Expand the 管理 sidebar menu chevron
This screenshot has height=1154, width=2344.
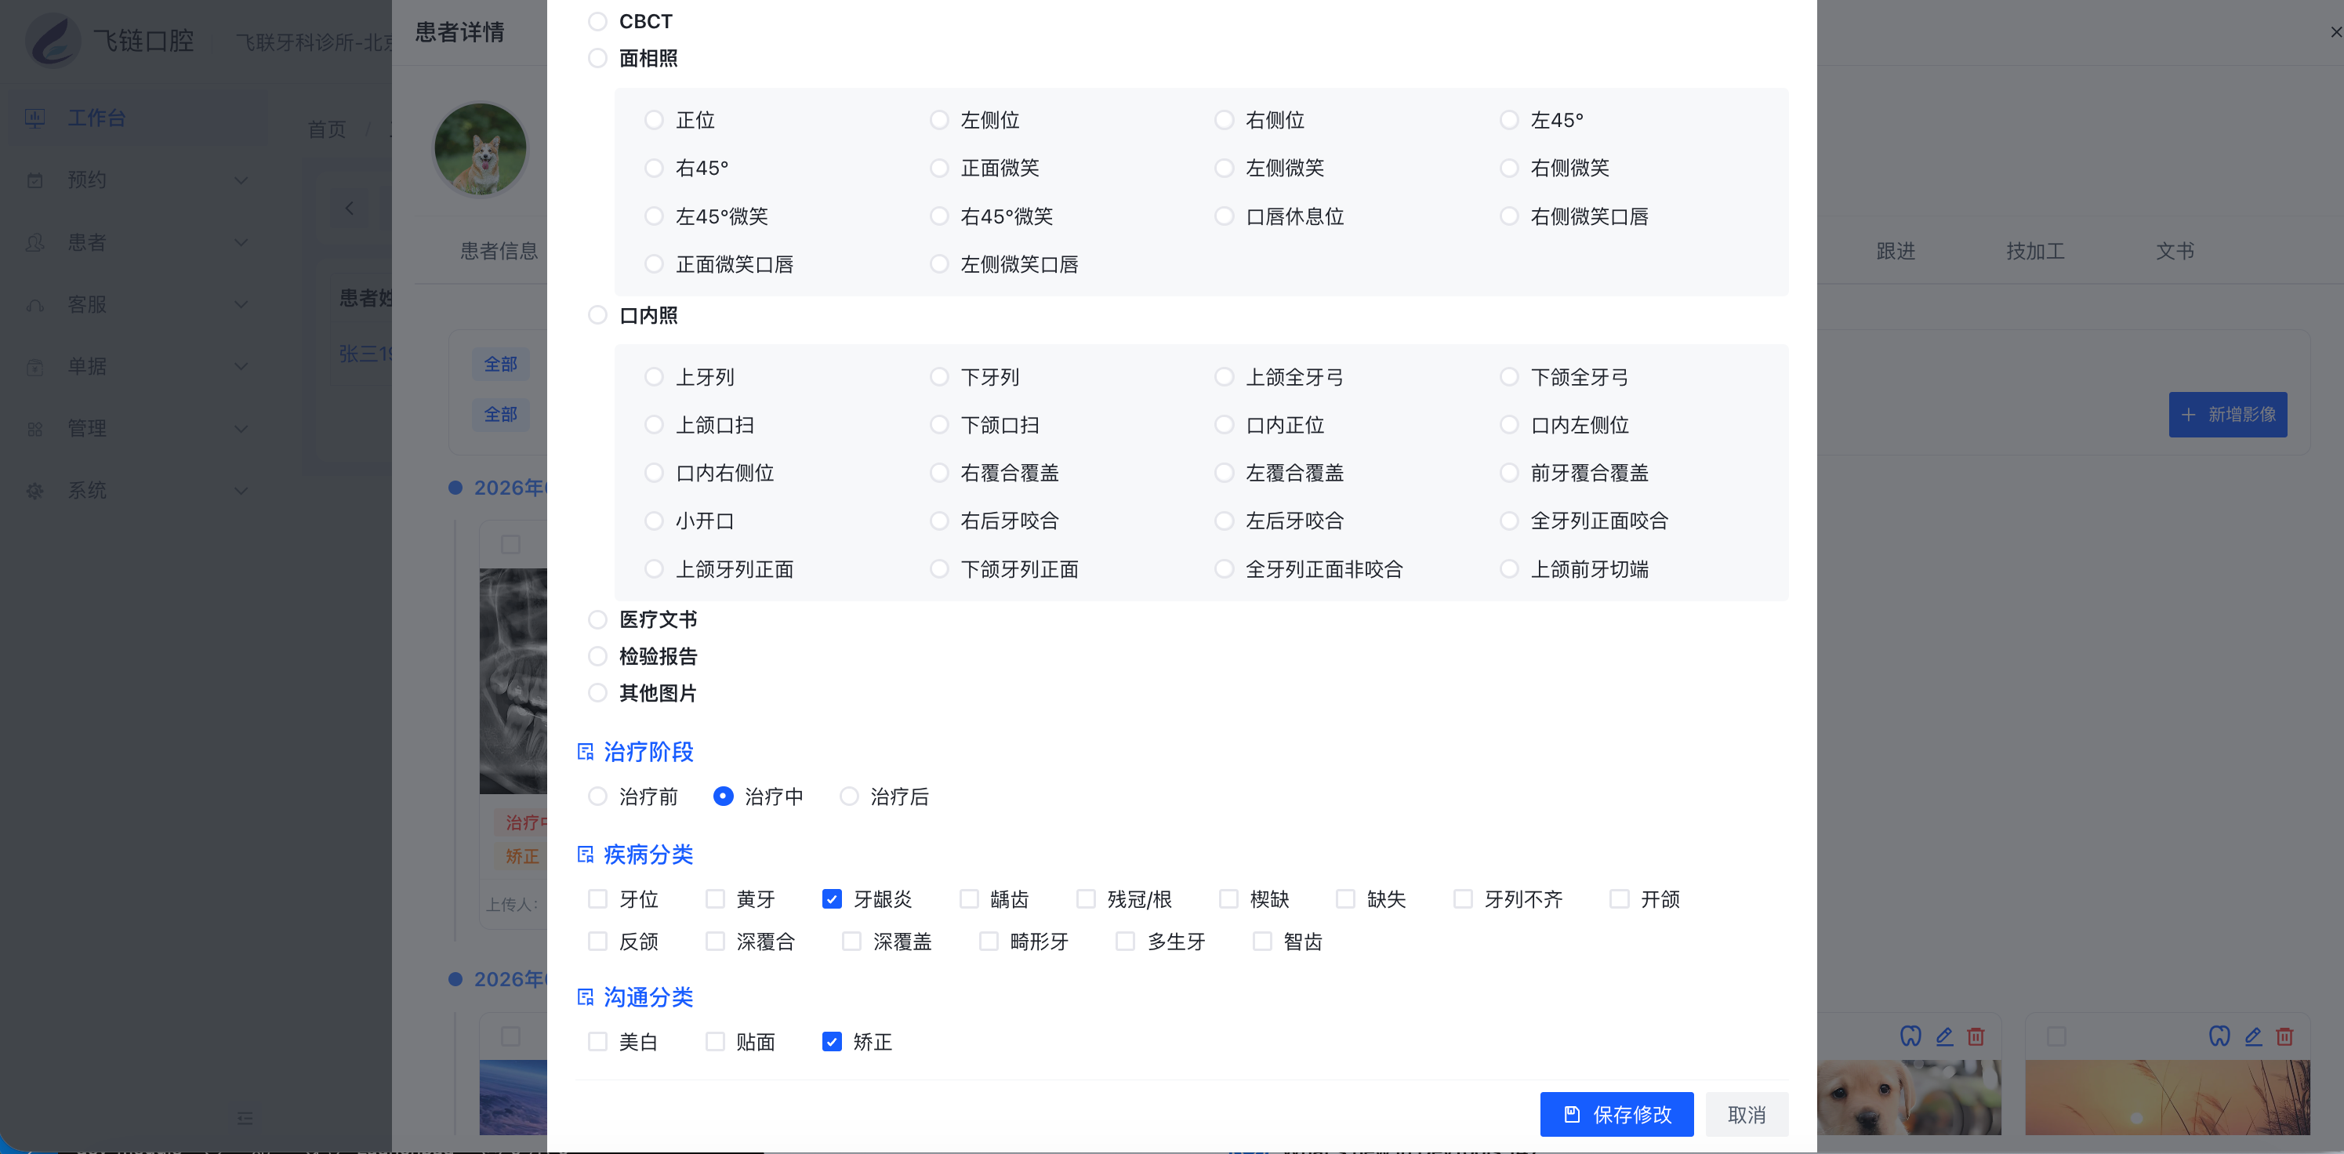click(x=241, y=429)
